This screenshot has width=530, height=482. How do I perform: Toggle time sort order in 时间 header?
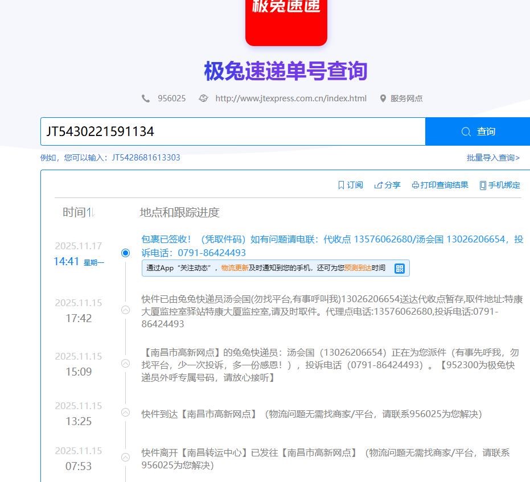90,213
